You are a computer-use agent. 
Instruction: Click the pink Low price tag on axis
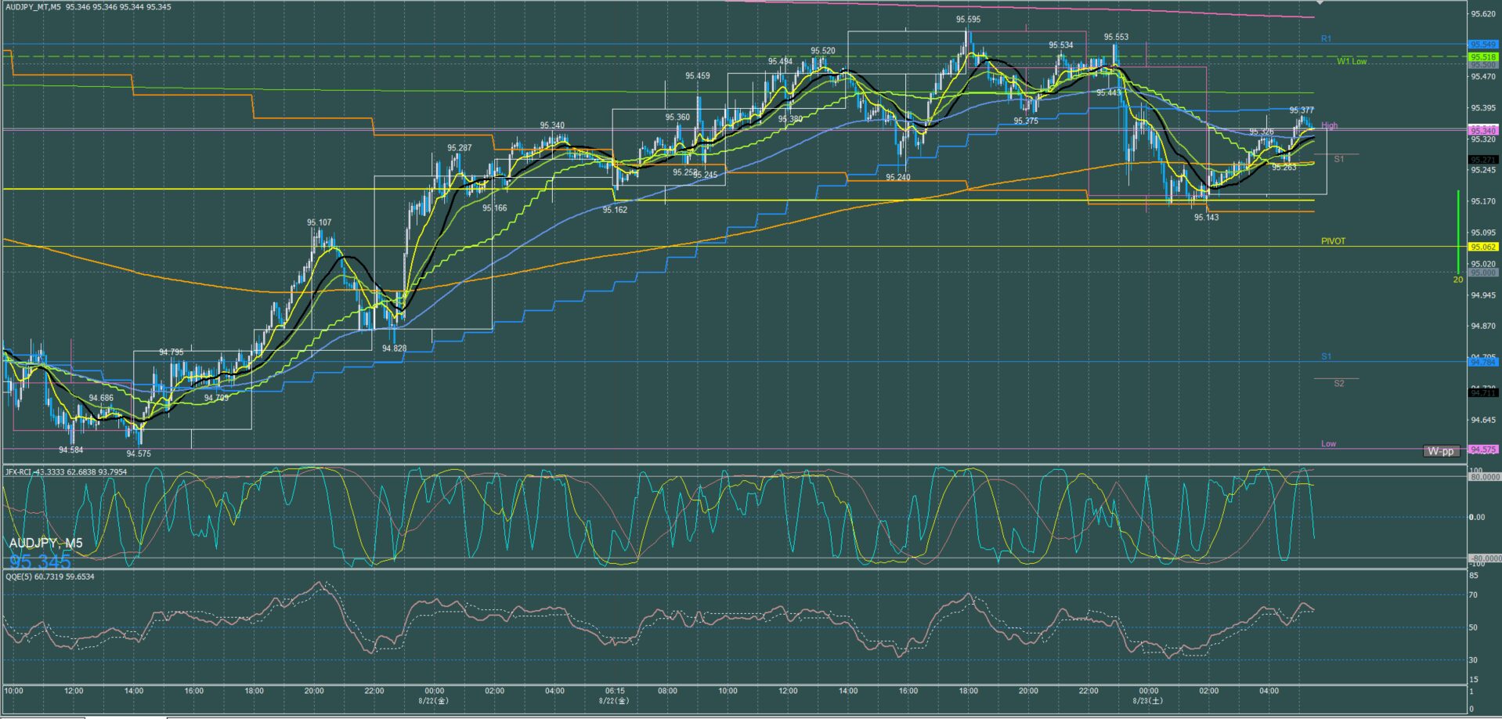pos(1482,450)
